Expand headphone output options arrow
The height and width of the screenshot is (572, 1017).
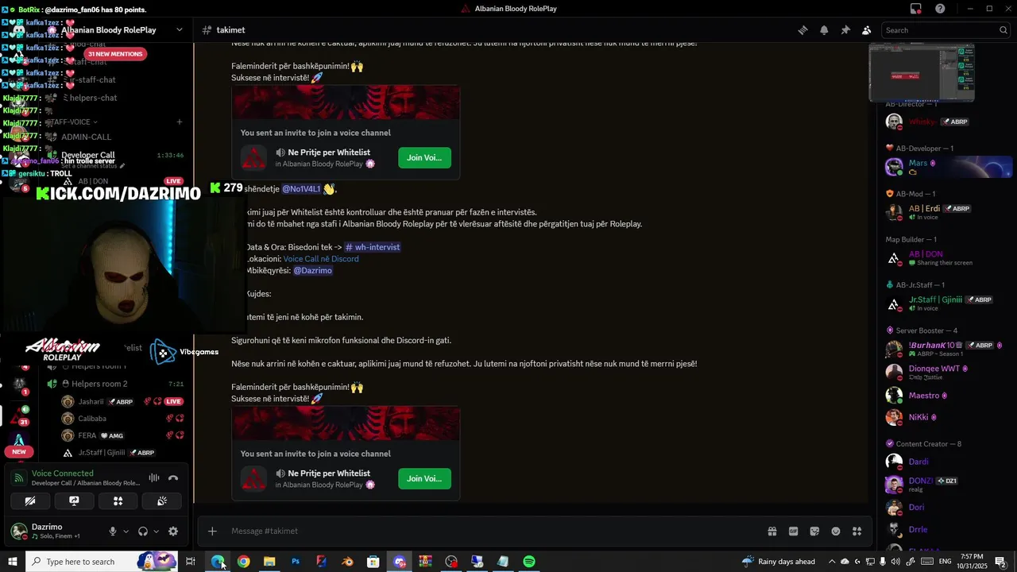click(x=156, y=531)
